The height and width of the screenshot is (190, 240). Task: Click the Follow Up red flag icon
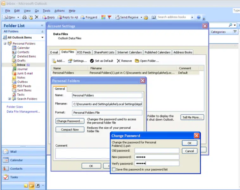pyautogui.click(x=110, y=17)
